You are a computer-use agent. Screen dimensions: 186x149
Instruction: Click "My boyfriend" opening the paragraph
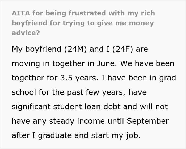[x=36, y=49]
